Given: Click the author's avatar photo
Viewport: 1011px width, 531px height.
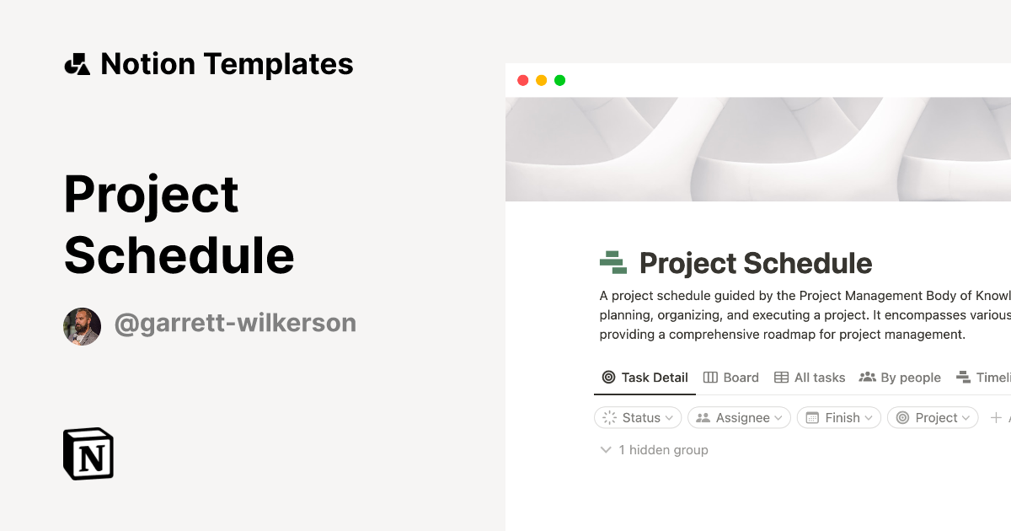Looking at the screenshot, I should click(x=82, y=326).
